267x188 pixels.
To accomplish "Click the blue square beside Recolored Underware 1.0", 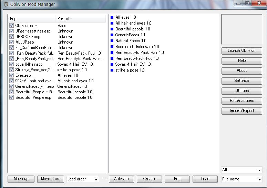I will 112,47.
